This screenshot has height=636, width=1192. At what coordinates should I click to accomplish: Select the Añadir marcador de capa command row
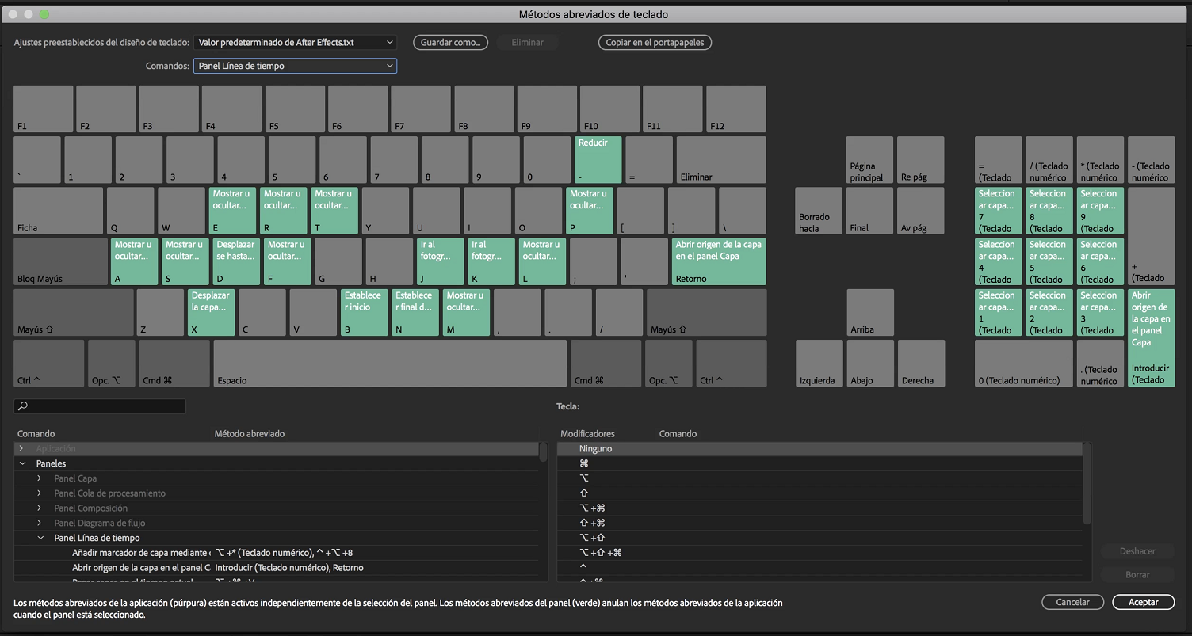(x=277, y=553)
